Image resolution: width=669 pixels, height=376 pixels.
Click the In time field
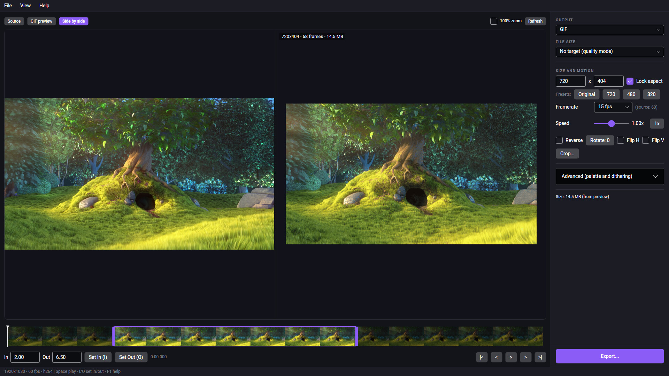coord(25,357)
